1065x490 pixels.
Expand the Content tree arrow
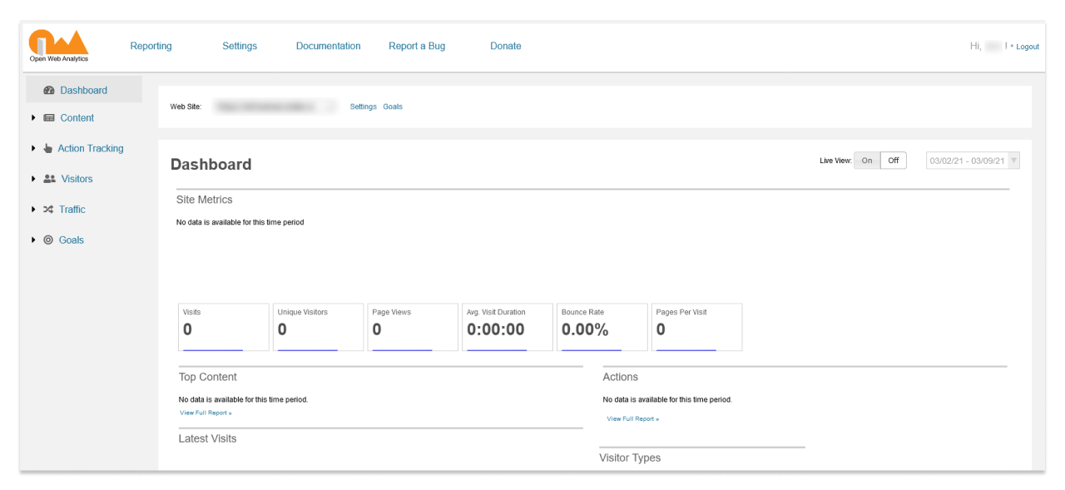[33, 118]
